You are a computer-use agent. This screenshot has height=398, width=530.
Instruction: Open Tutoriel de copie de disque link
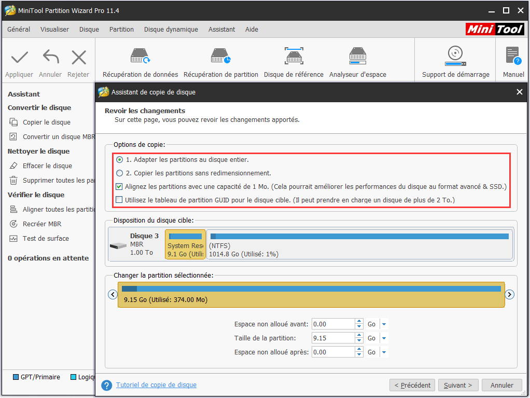[x=156, y=385]
